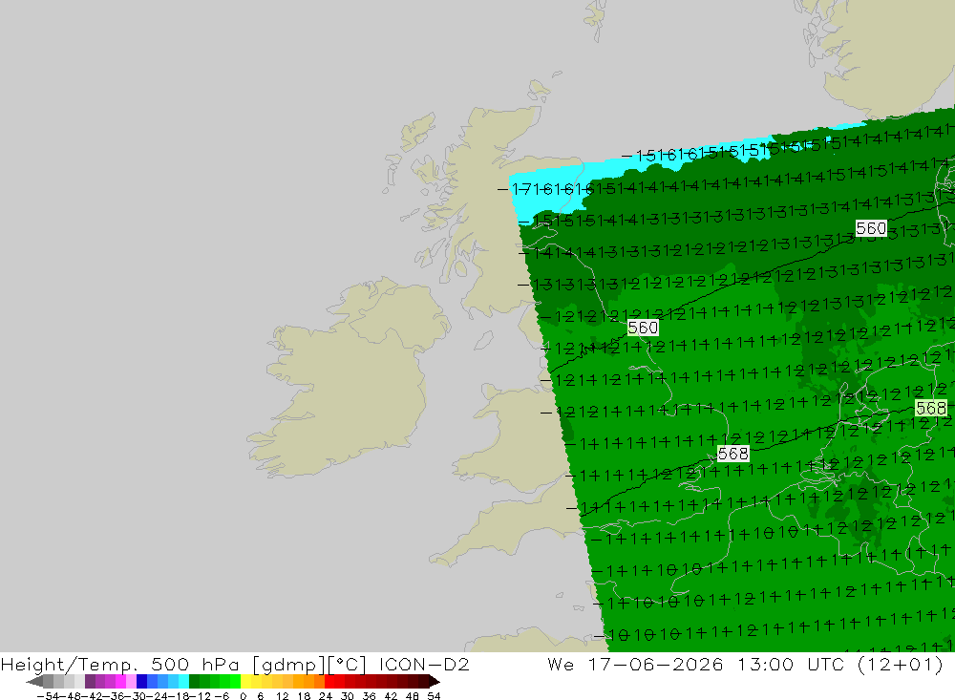
Task: Click the '(12+01)' forecast run text
Action: [901, 664]
